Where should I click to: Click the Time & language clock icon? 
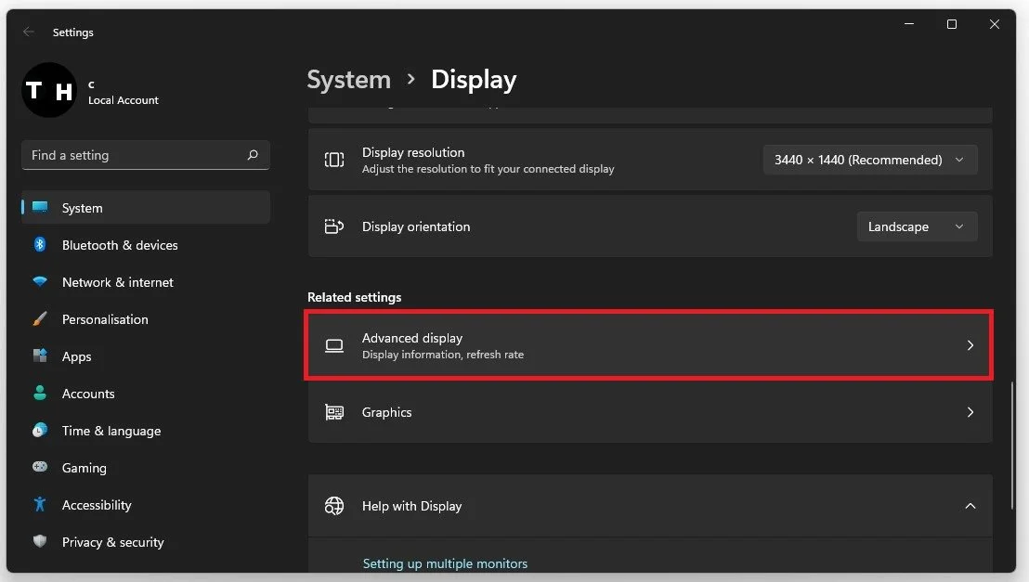tap(40, 431)
